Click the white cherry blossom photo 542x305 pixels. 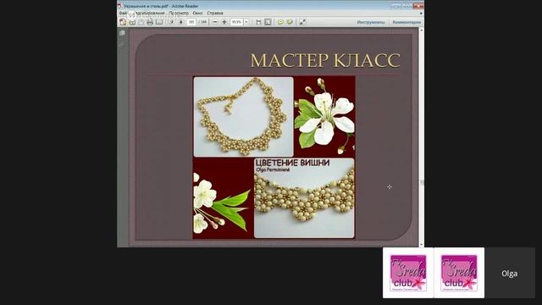[x=324, y=117]
